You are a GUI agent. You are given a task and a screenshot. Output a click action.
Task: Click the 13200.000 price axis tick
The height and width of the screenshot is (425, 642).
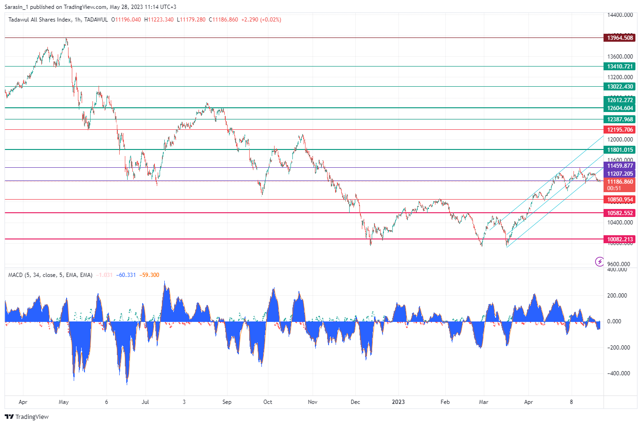point(620,77)
